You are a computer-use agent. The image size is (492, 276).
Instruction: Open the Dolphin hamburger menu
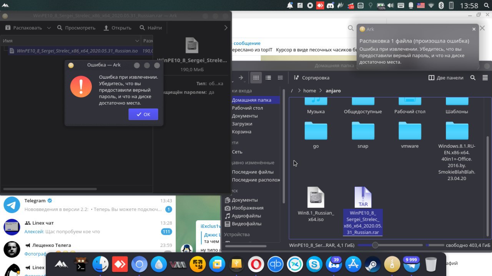pos(484,78)
